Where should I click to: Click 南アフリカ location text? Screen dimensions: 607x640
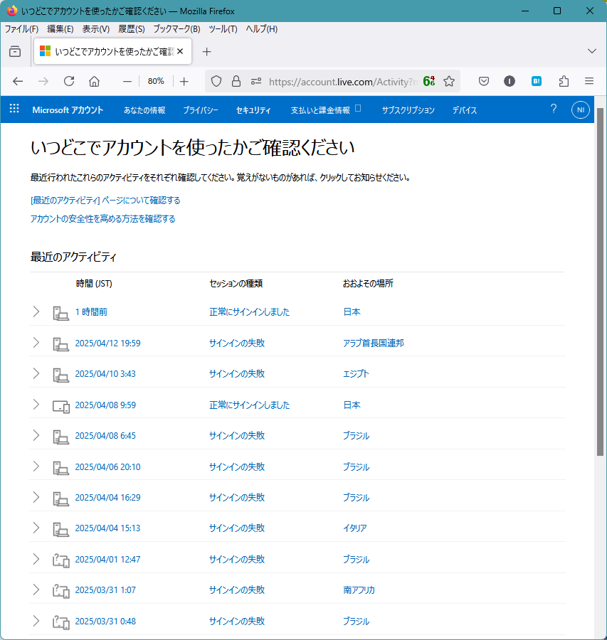coord(359,590)
